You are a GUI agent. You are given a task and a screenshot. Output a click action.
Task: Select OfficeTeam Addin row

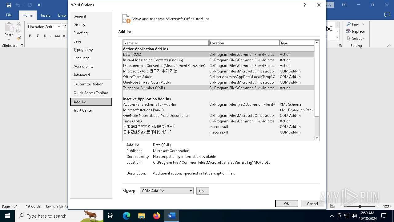coord(219,77)
